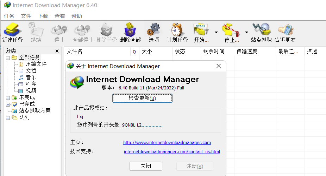Screen dimensions: 326x176
Task: Close the 分类 sidebar panel
Action: coord(57,51)
